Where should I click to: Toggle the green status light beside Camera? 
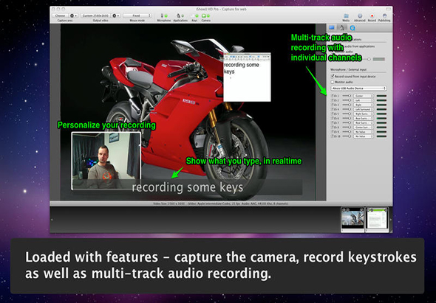click(208, 15)
